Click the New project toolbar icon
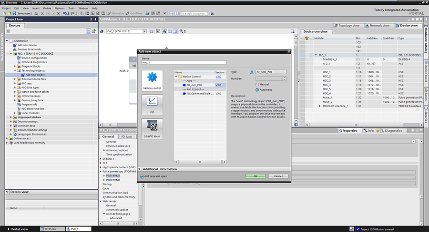This screenshot has height=232, width=429. click(x=4, y=13)
